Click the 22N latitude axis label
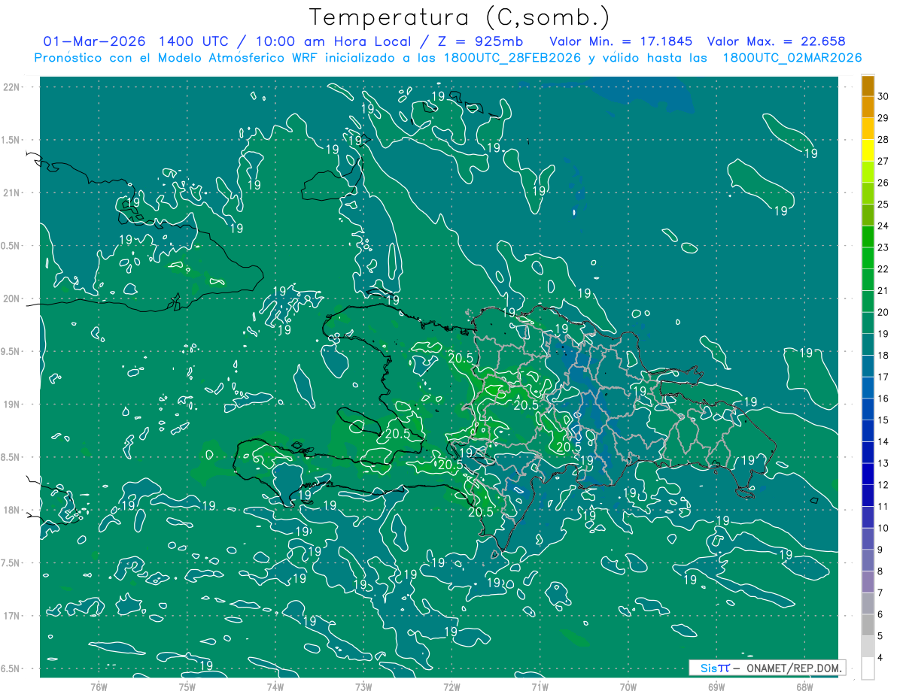 click(x=13, y=87)
